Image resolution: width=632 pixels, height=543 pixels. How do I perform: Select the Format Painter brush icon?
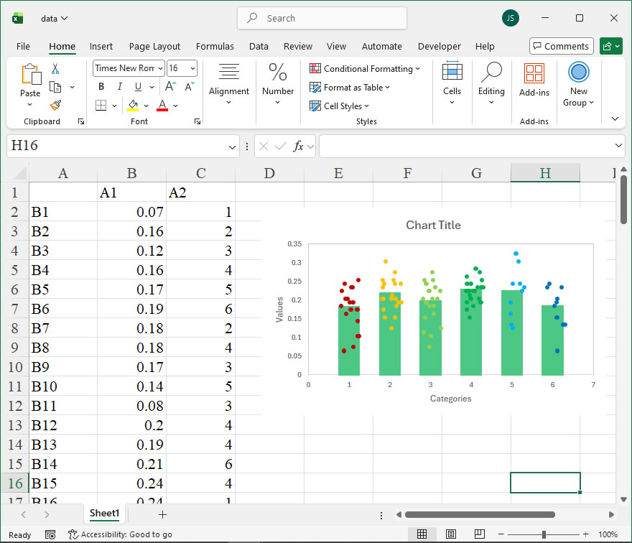click(x=55, y=105)
